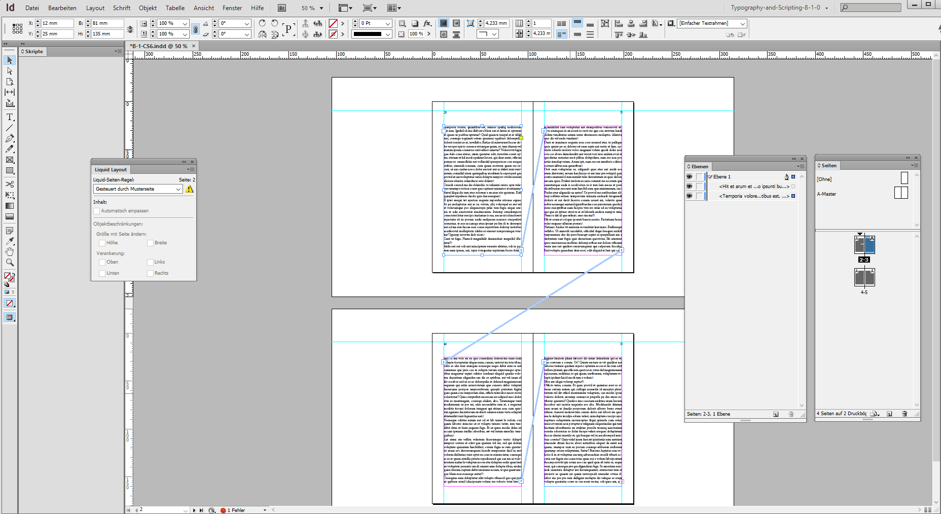Viewport: 941px width, 514px height.
Task: Collapse the Ebene 1 layer tree
Action: pos(710,177)
